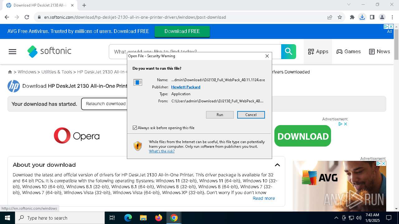The height and width of the screenshot is (224, 399).
Task: Open the volume control in tray
Action: point(359,218)
